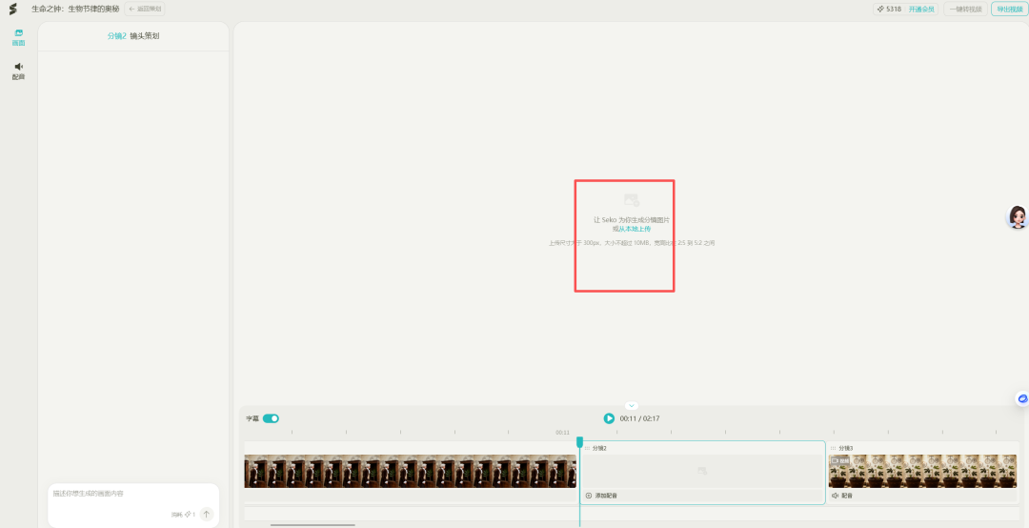
Task: Click the credits icon showing 5318
Action: (880, 9)
